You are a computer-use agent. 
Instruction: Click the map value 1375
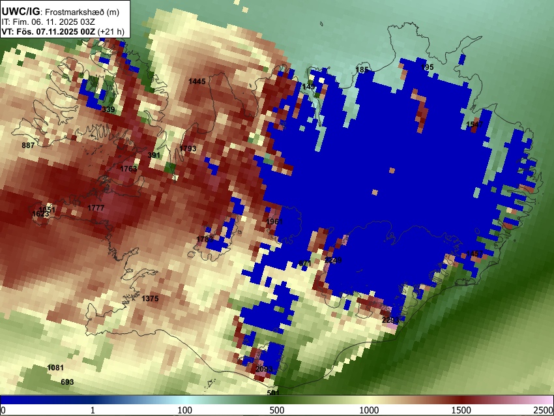pyautogui.click(x=150, y=299)
